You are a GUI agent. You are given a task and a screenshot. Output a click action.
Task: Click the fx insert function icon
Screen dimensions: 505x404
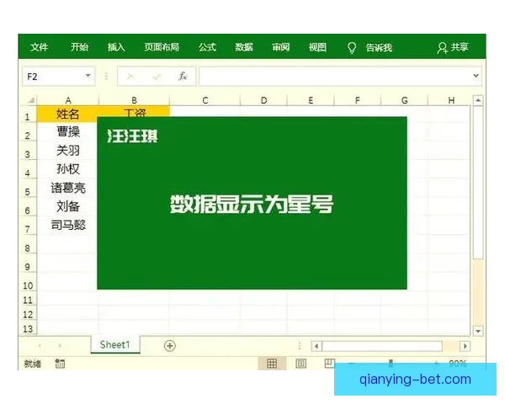click(x=183, y=77)
